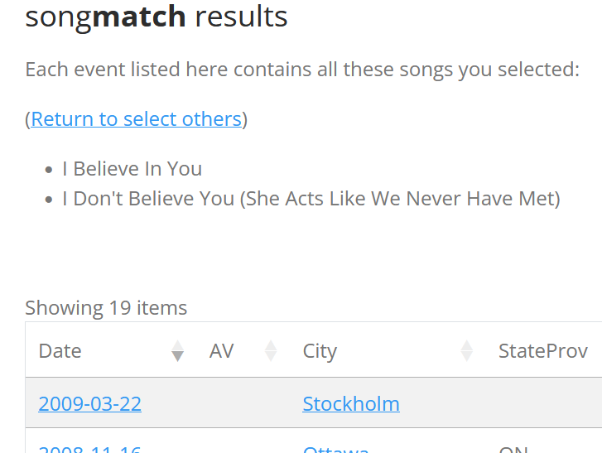Image resolution: width=602 pixels, height=453 pixels.
Task: Select the I Don't Believe You song item
Action: pos(311,199)
